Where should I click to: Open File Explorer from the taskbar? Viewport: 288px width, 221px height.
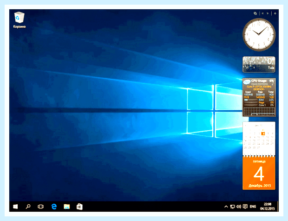(x=67, y=207)
